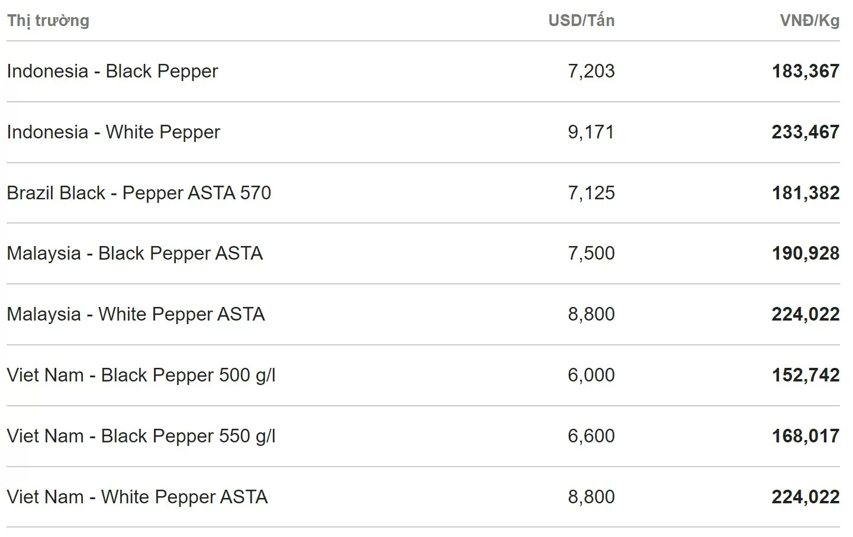Click the "Thị trường" column header

pos(48,21)
